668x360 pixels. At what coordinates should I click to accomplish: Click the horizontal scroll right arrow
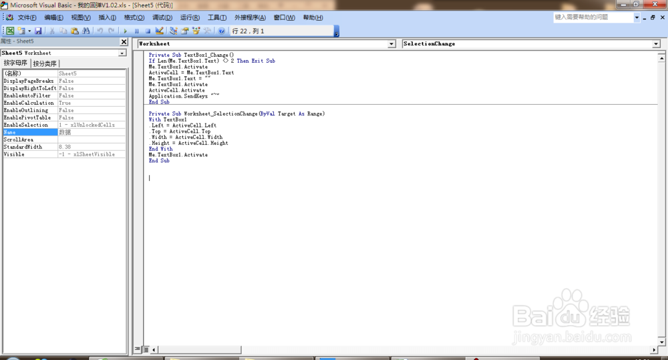pyautogui.click(x=654, y=350)
